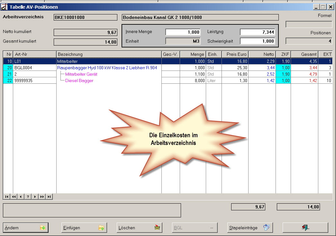This screenshot has width=336, height=236.
Task: Go to previous record arrow
Action: click(x=21, y=197)
